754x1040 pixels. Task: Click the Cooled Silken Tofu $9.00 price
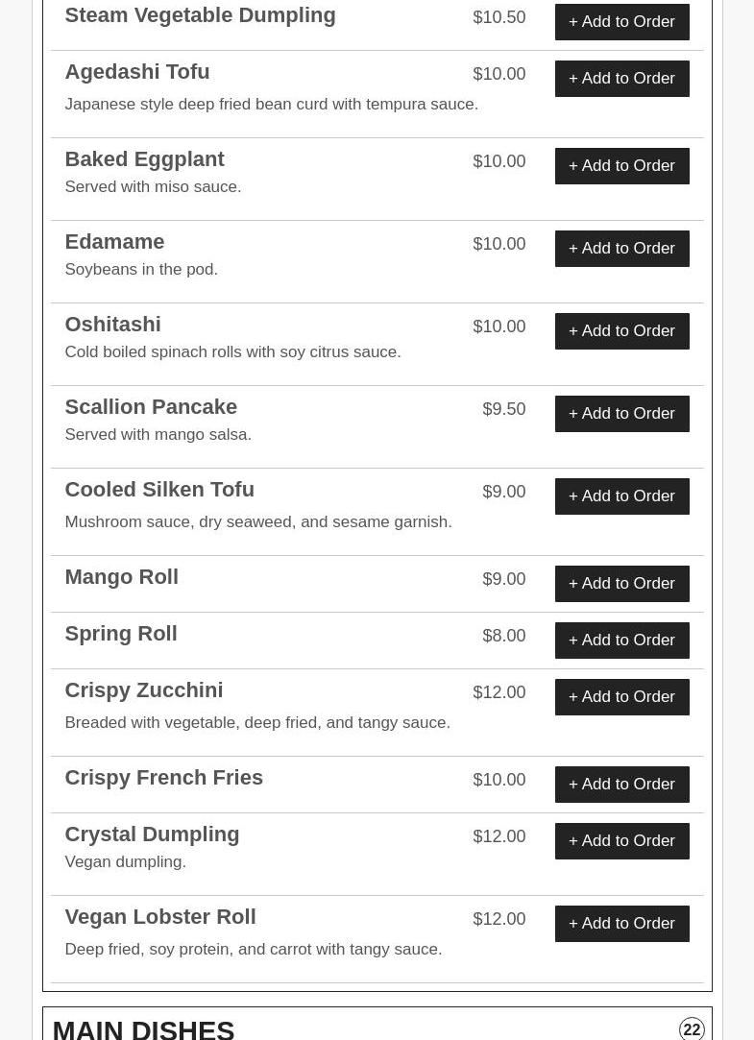[503, 492]
